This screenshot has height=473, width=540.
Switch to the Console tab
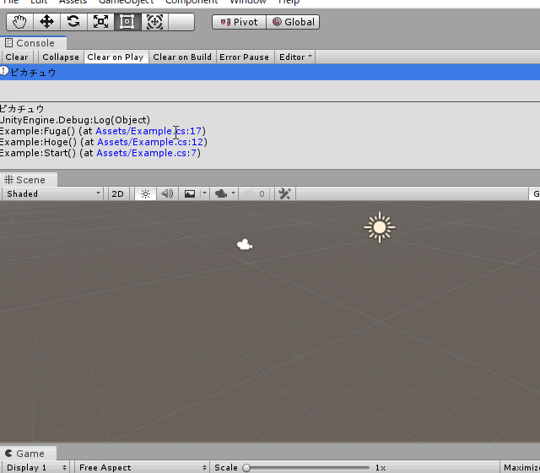point(34,43)
